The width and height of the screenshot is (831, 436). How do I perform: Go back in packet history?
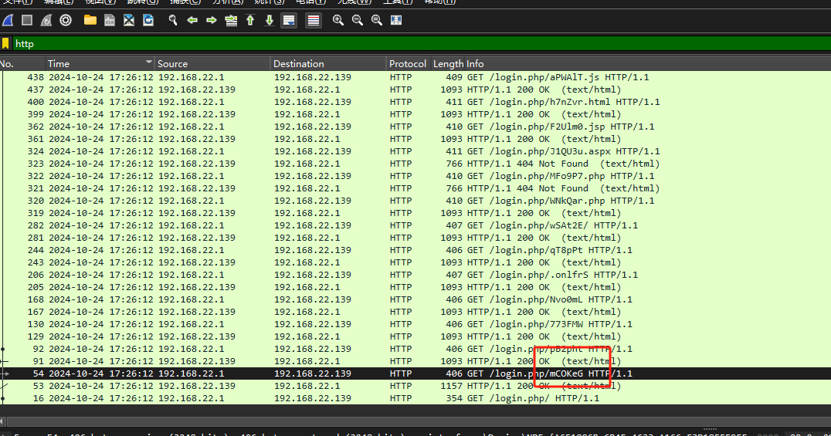tap(192, 20)
